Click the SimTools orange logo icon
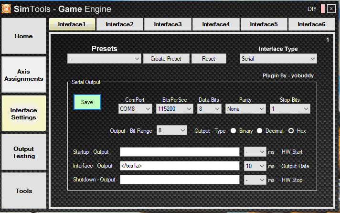 tap(7, 9)
